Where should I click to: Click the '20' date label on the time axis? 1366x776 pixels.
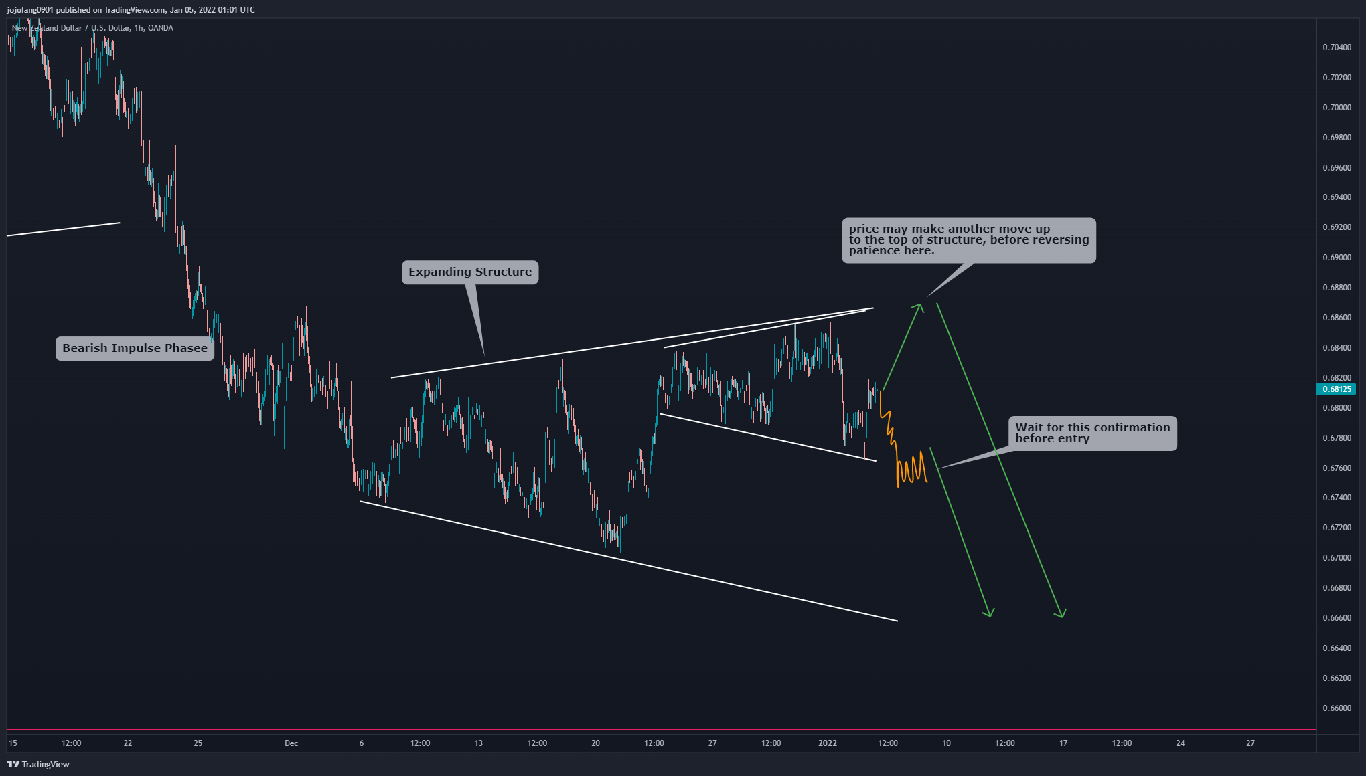click(x=595, y=743)
